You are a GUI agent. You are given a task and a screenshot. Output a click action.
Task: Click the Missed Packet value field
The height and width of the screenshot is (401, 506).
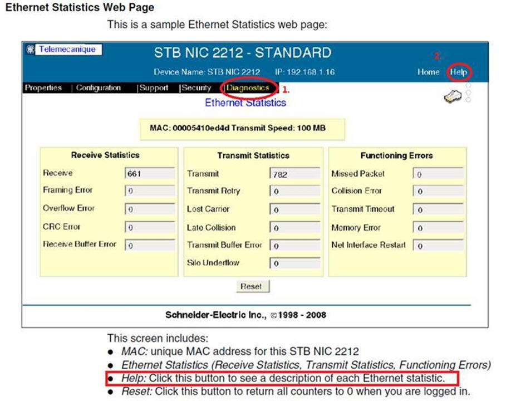click(438, 174)
